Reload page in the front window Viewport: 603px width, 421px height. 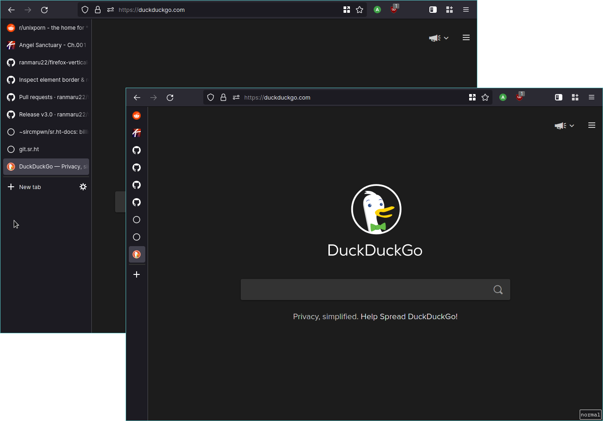tap(170, 97)
